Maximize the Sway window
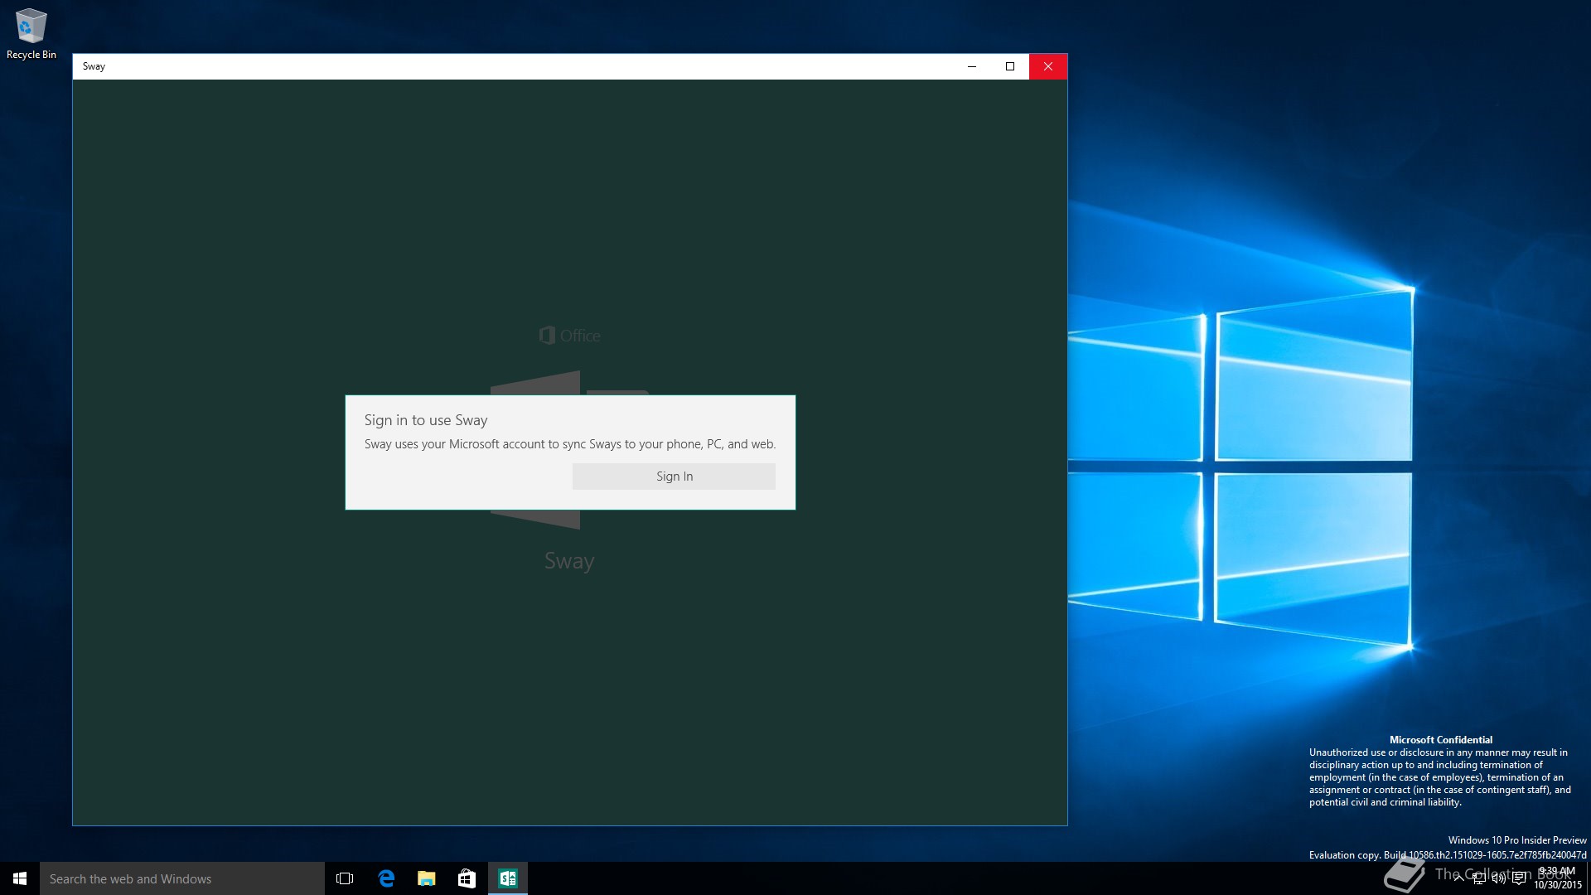Image resolution: width=1591 pixels, height=895 pixels. [x=1010, y=66]
